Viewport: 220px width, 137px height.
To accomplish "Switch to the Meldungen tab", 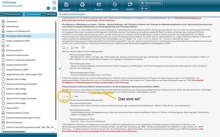I will coord(49,14).
